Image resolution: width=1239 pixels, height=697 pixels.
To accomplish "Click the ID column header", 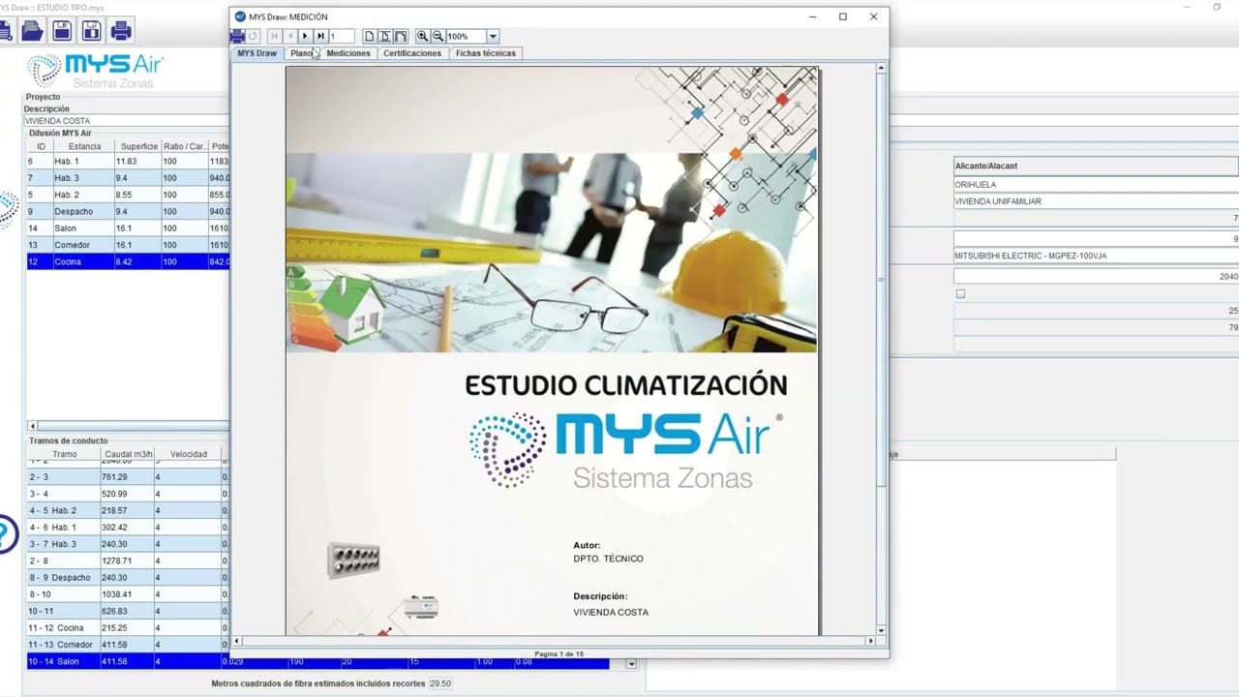I will pos(41,146).
